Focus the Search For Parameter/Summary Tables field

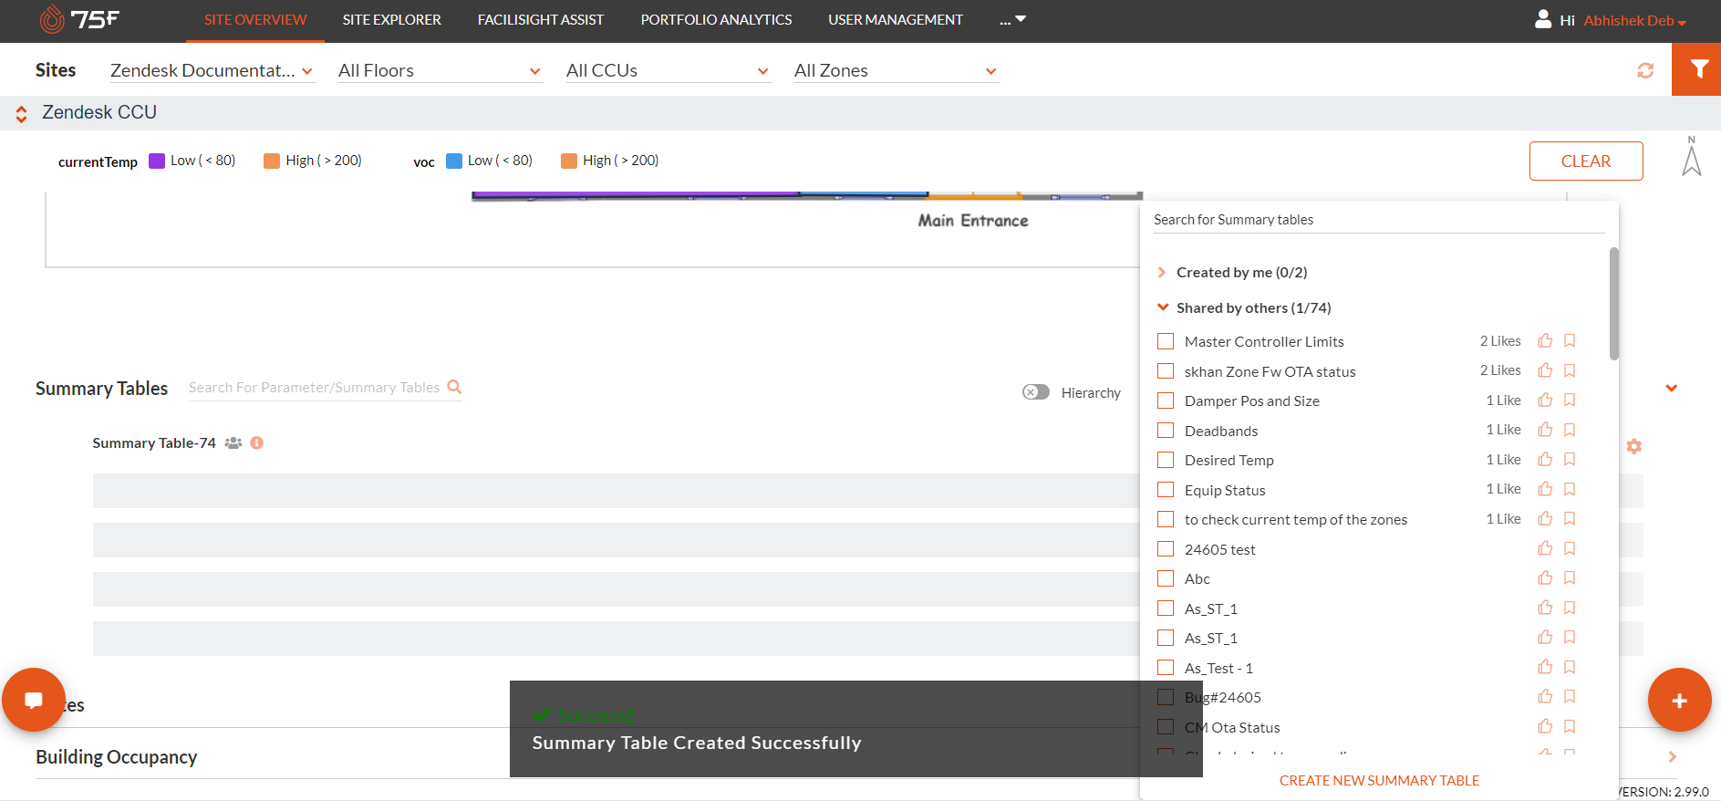point(316,388)
